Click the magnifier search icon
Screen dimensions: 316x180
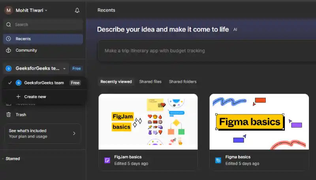click(8, 24)
